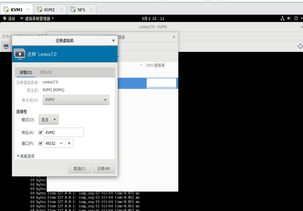Click the centos7.0 - KVM1 window title

[x=153, y=27]
